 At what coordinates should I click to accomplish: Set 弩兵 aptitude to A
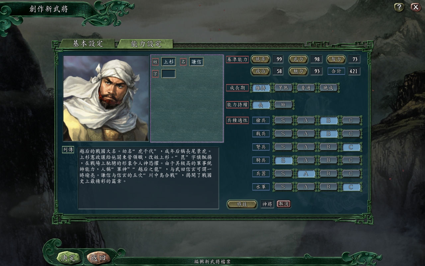tap(305, 147)
